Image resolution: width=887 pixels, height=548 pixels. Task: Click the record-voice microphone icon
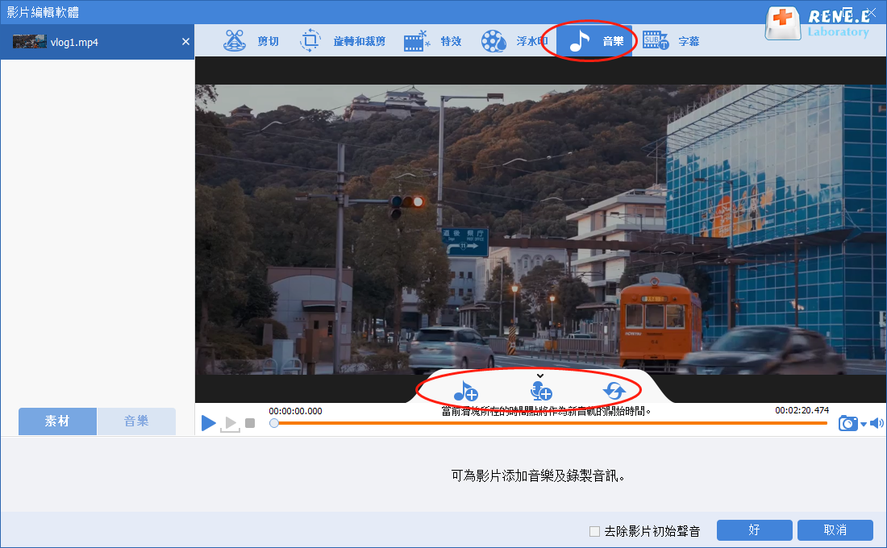pos(541,391)
